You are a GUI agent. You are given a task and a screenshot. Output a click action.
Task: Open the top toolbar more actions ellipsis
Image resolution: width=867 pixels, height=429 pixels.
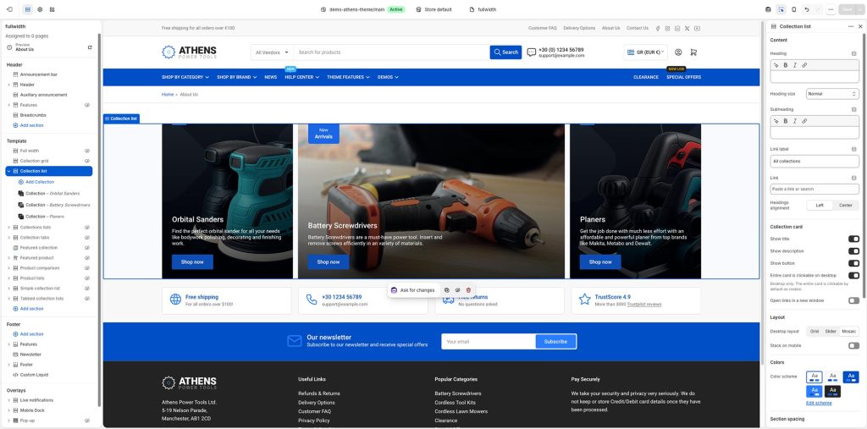(831, 9)
